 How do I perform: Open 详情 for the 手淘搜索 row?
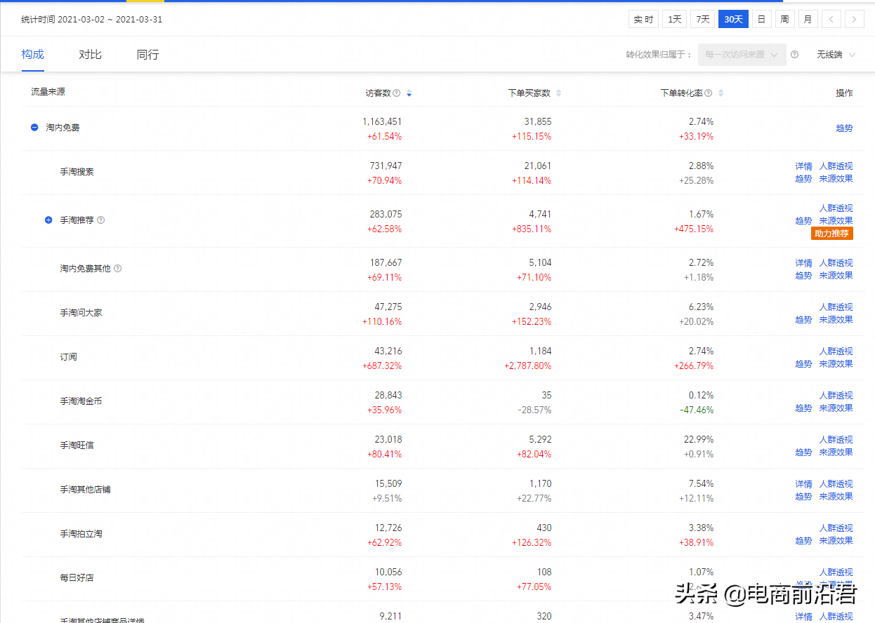tap(803, 166)
